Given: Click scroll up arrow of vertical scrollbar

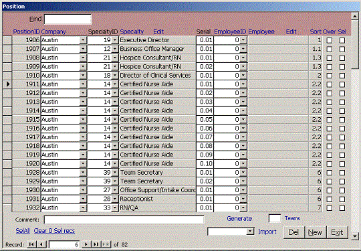Looking at the screenshot, I should [354, 16].
